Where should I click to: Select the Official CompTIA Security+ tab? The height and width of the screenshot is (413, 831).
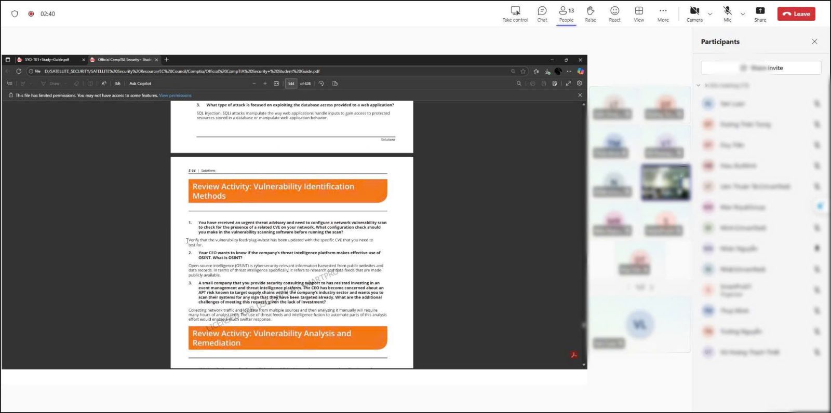click(x=124, y=60)
